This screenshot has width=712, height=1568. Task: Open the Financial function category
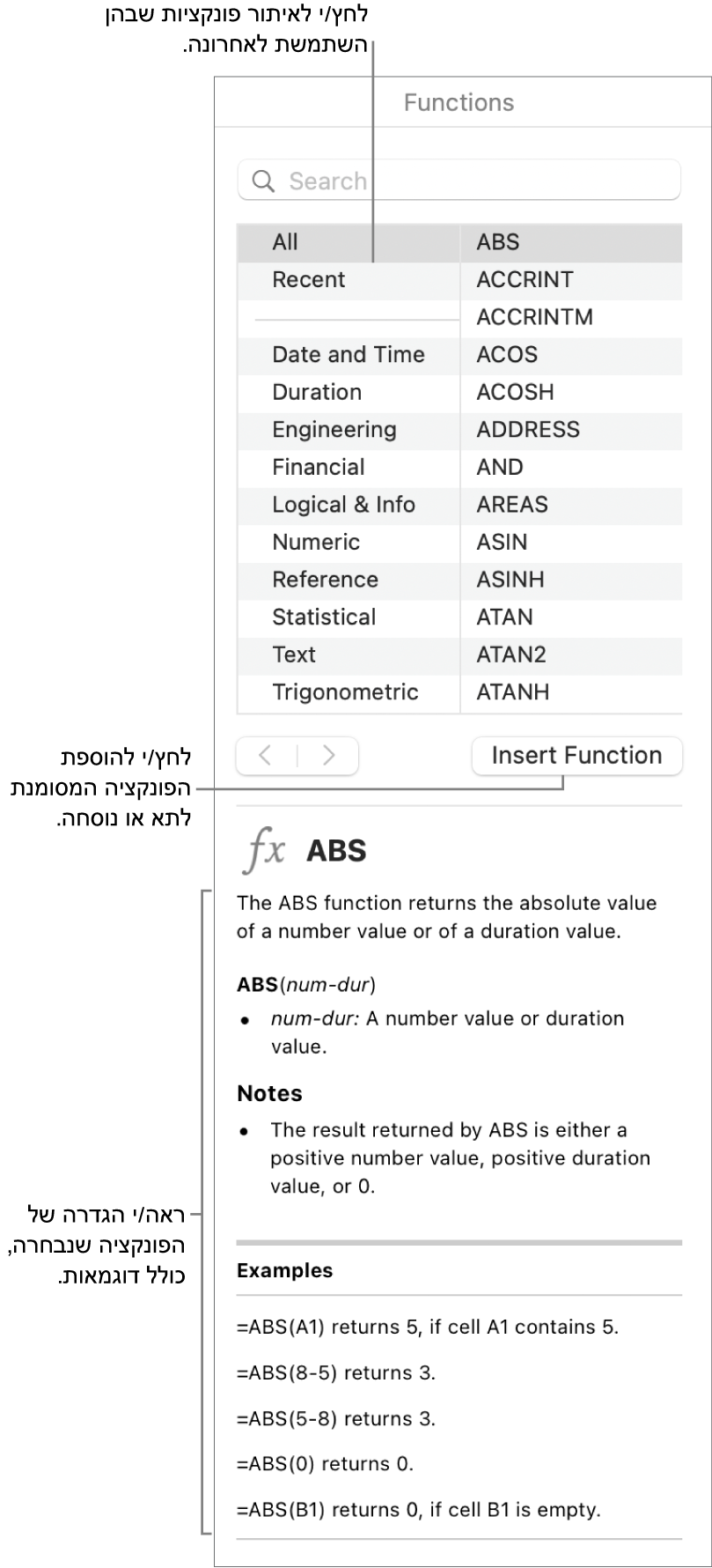(x=318, y=468)
